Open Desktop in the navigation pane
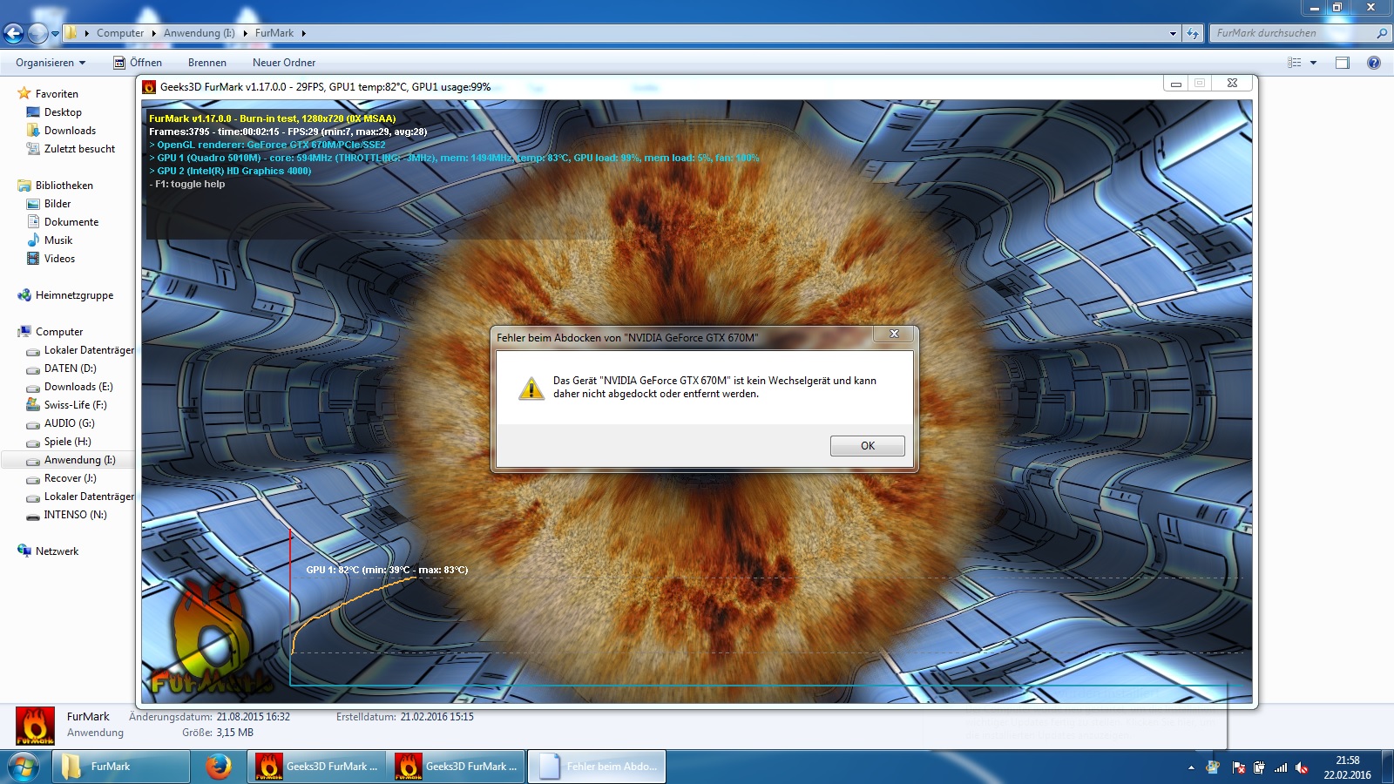 coord(63,112)
